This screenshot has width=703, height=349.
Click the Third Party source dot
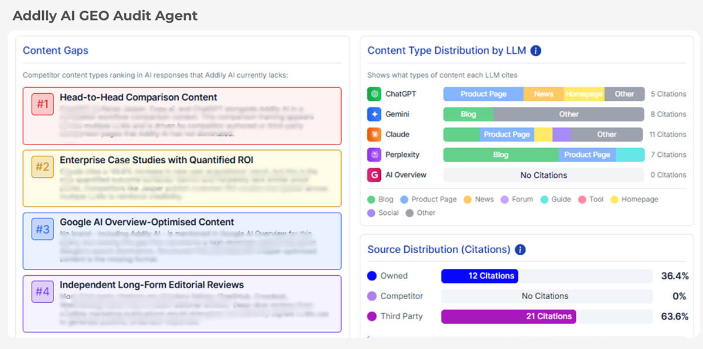[372, 316]
